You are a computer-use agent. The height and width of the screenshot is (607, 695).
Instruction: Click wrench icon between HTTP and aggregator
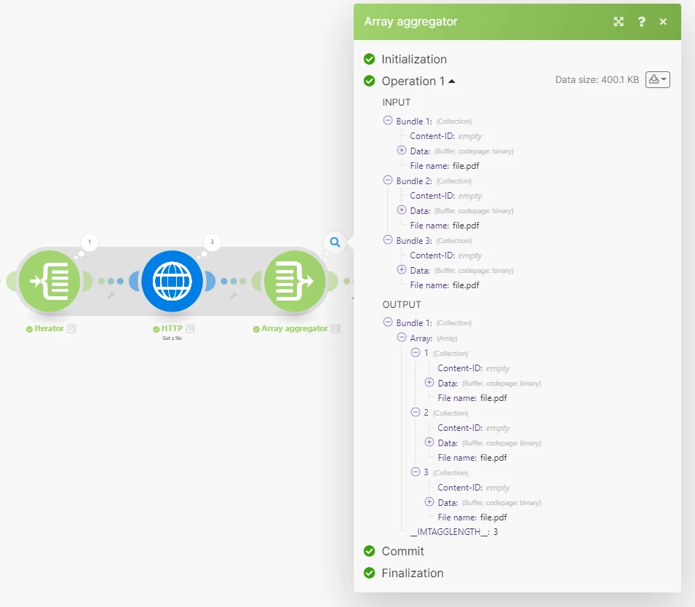point(234,295)
